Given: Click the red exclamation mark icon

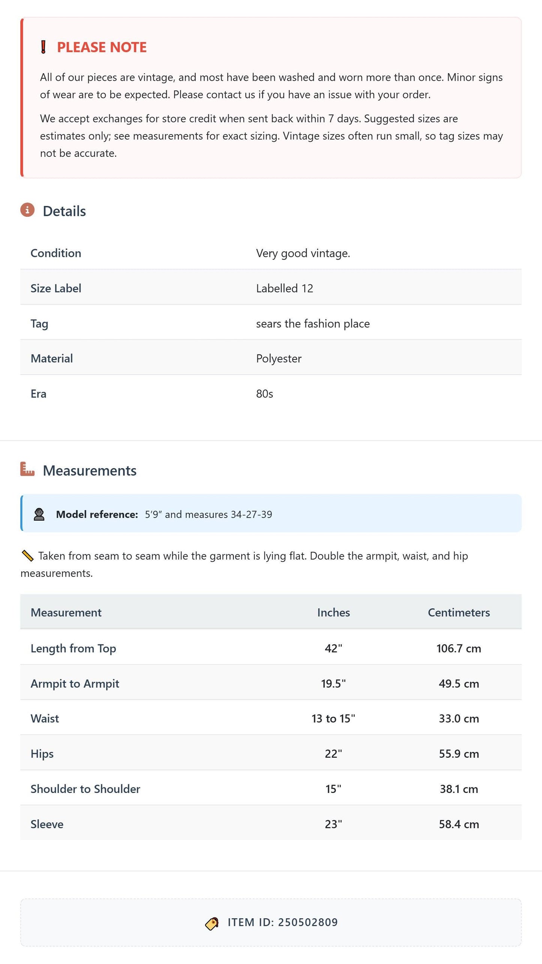Looking at the screenshot, I should click(43, 47).
